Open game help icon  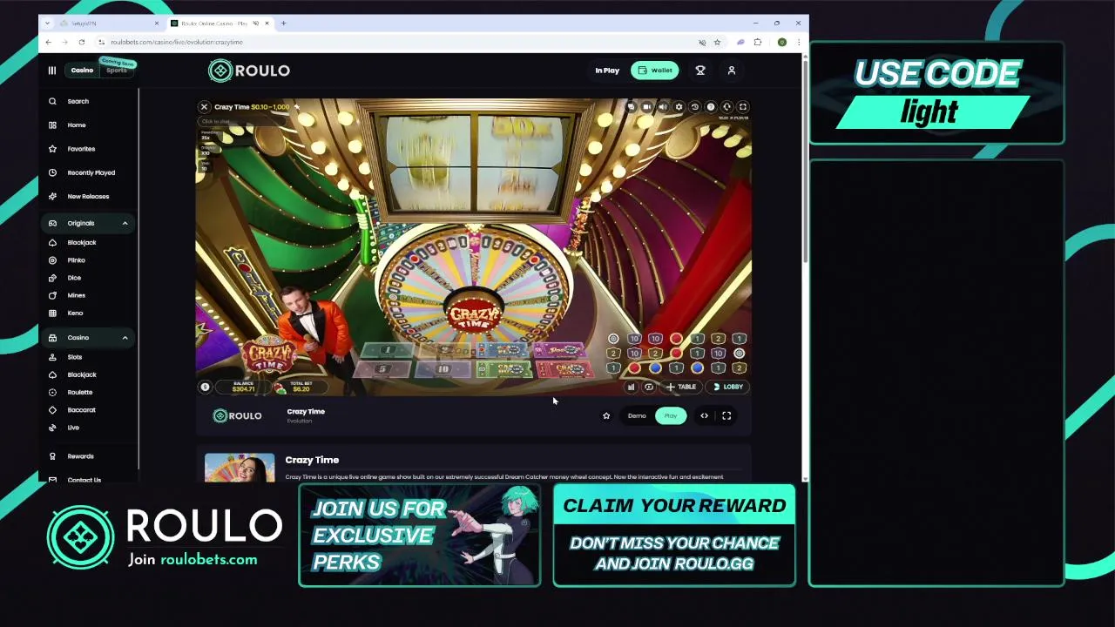[x=710, y=107]
